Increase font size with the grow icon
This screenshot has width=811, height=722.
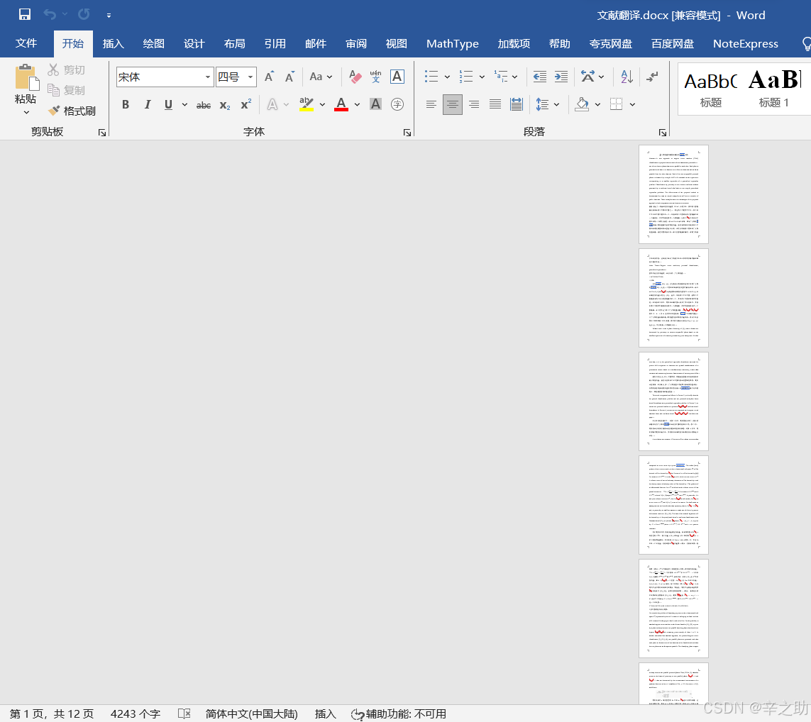(x=269, y=77)
